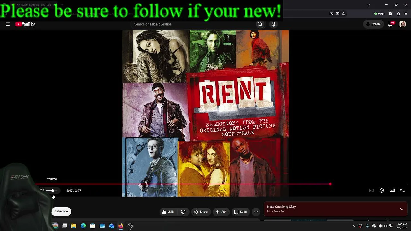The image size is (411, 231).
Task: Click the search field "Search or ask a question"
Action: point(193,24)
